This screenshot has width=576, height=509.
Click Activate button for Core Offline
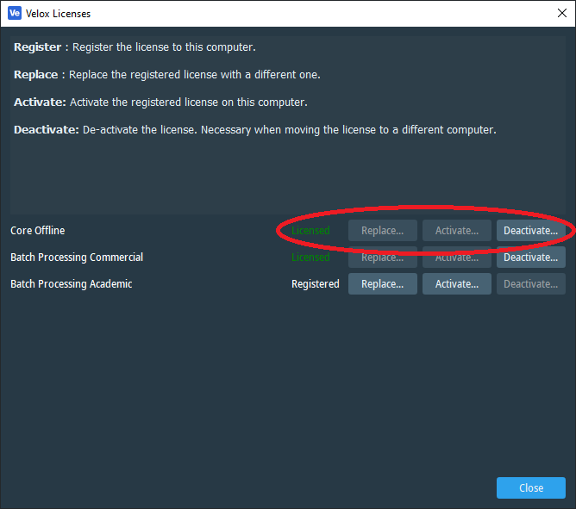[457, 231]
